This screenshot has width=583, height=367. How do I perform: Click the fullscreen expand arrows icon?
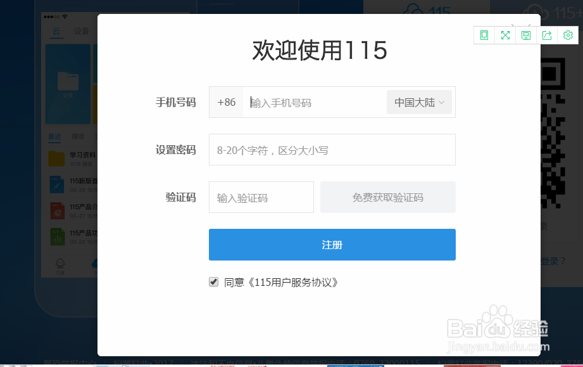pos(505,35)
